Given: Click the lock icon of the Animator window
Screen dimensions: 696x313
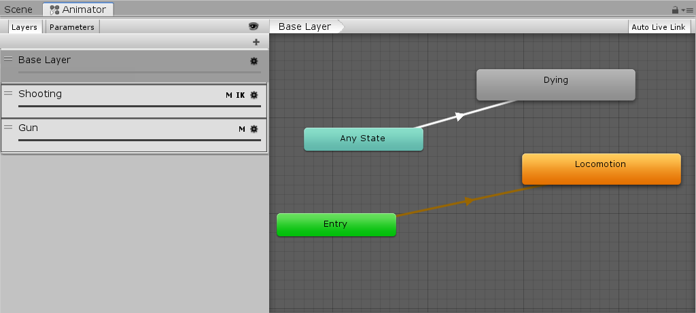Looking at the screenshot, I should (x=675, y=10).
